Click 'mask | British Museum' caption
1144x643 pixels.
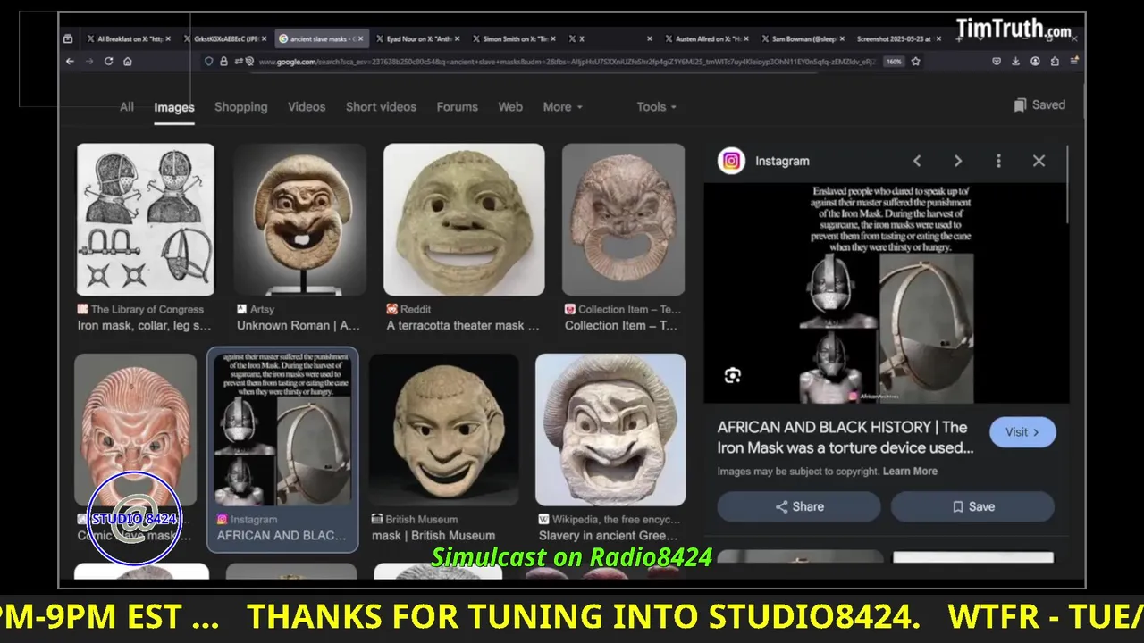pyautogui.click(x=433, y=536)
